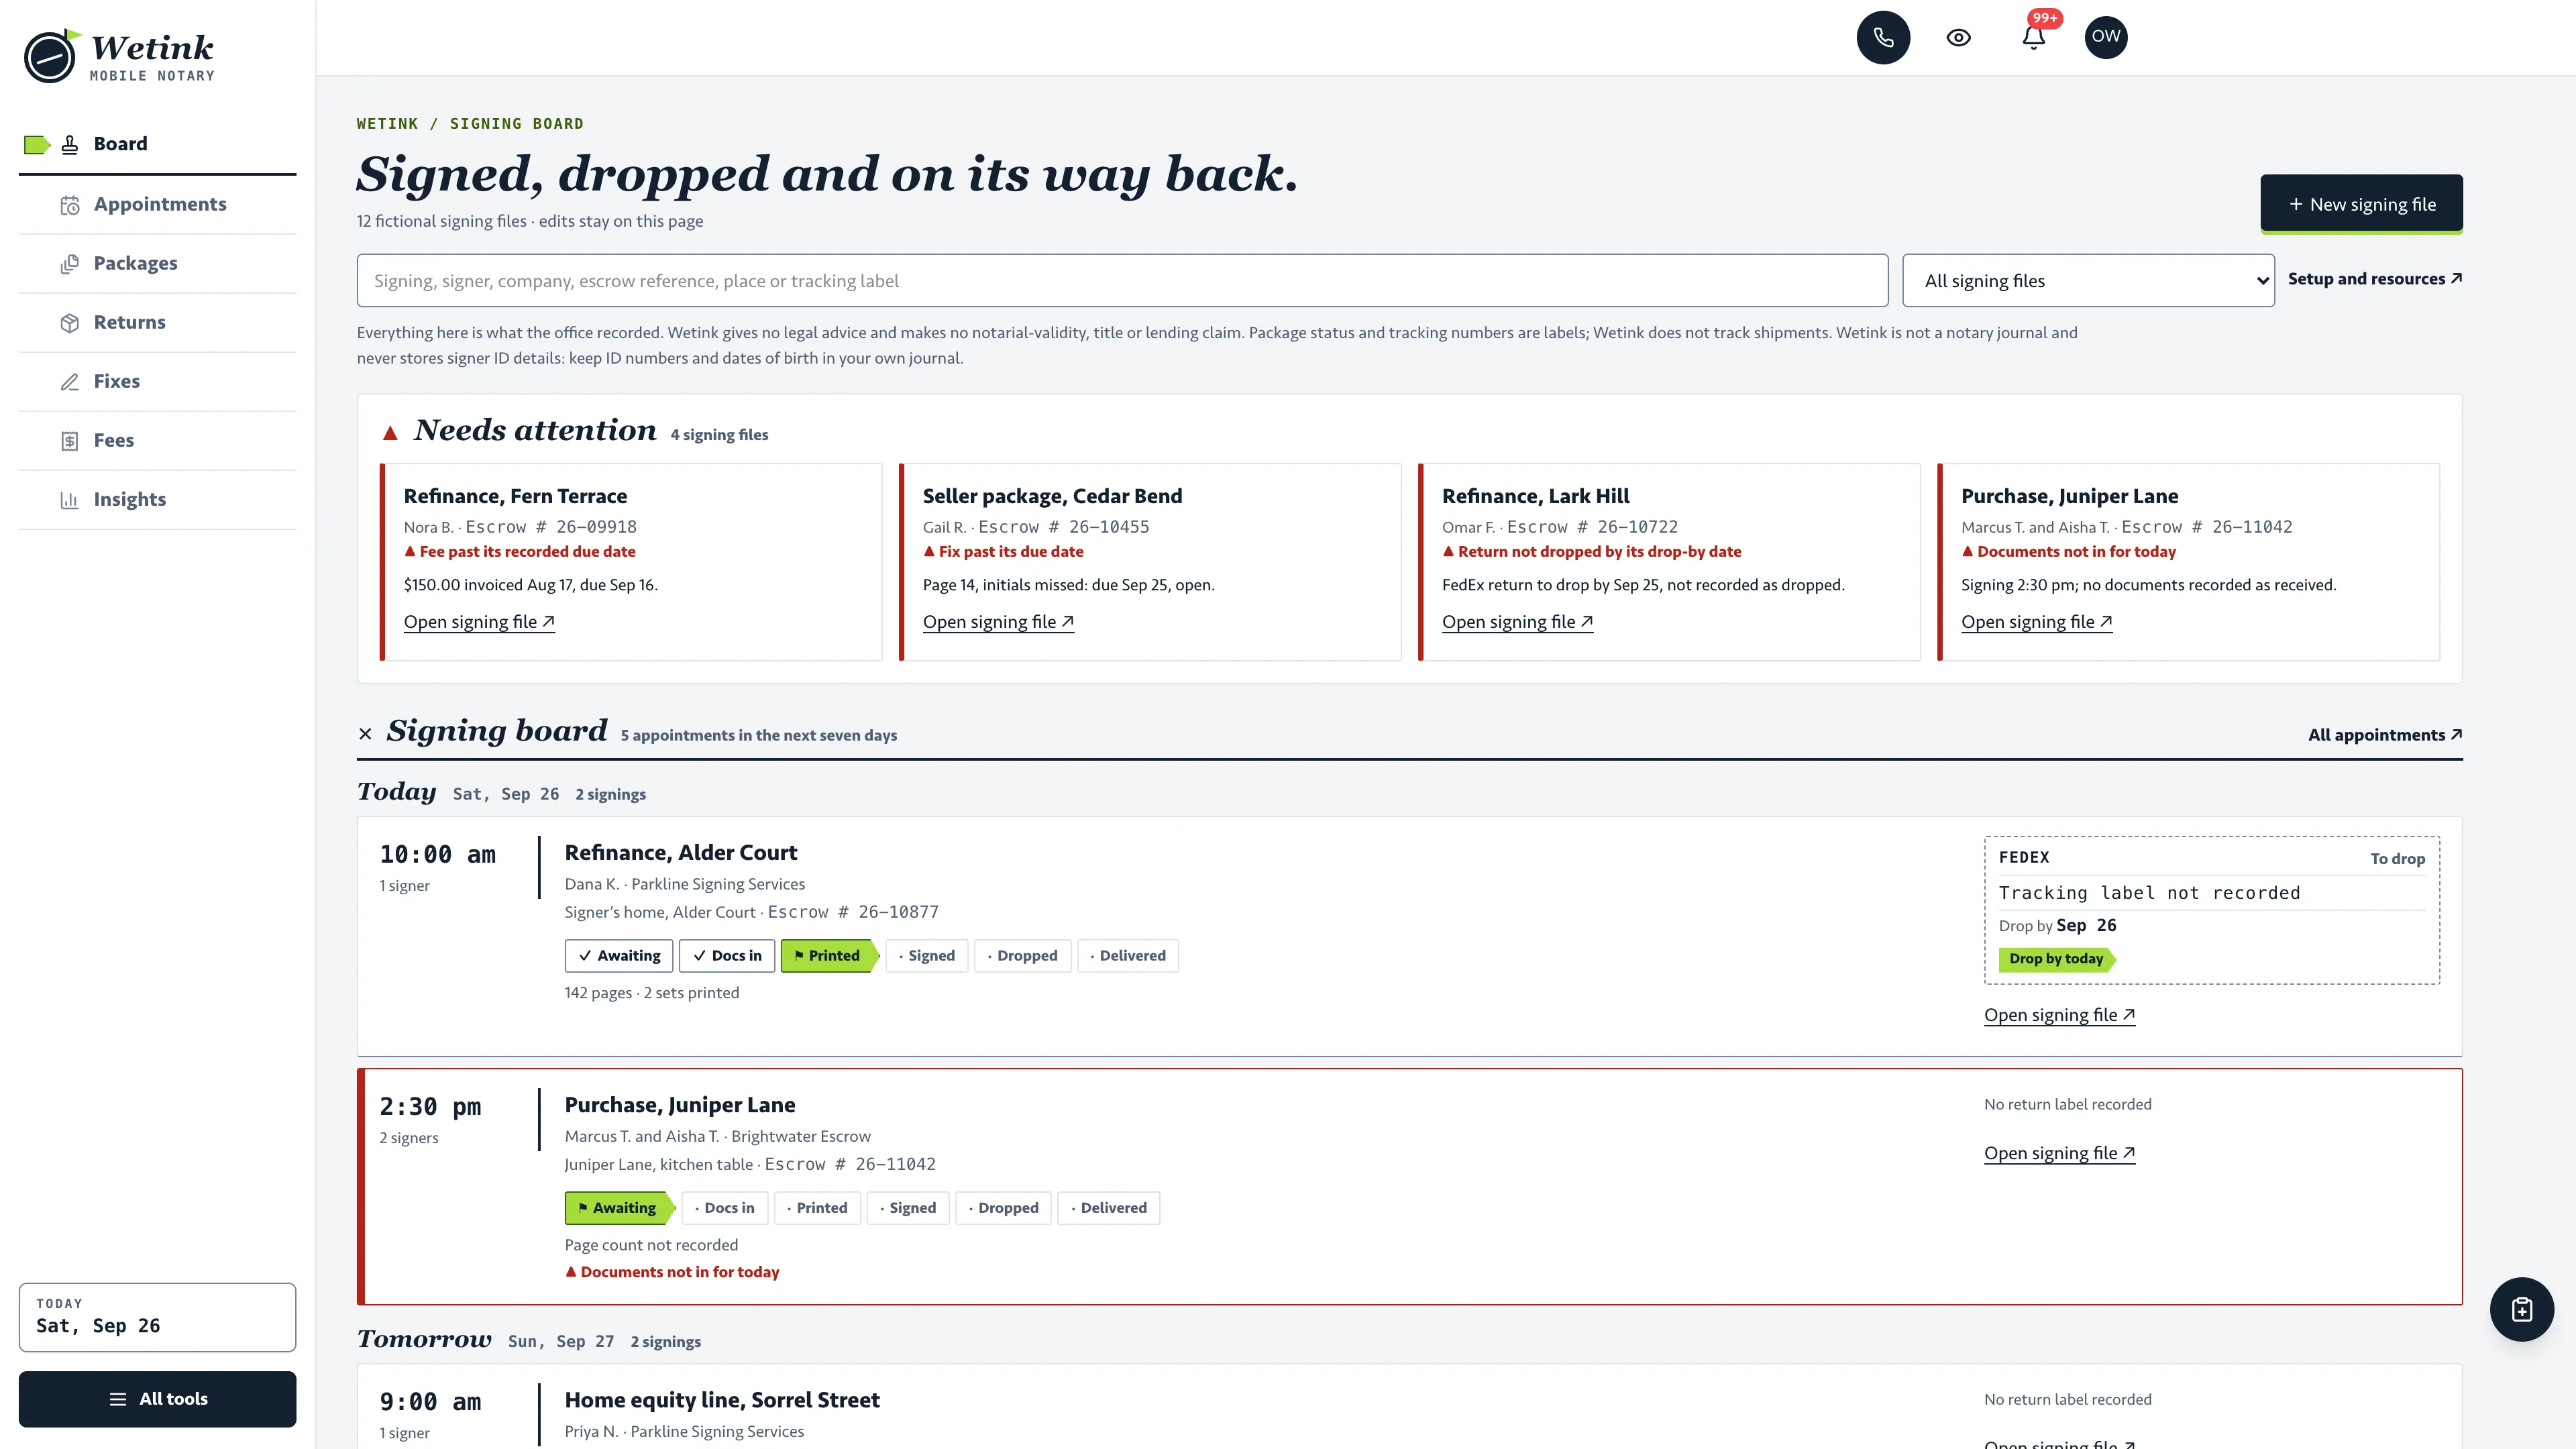Open signing file for Refinance, Fern Terrace

(x=479, y=622)
